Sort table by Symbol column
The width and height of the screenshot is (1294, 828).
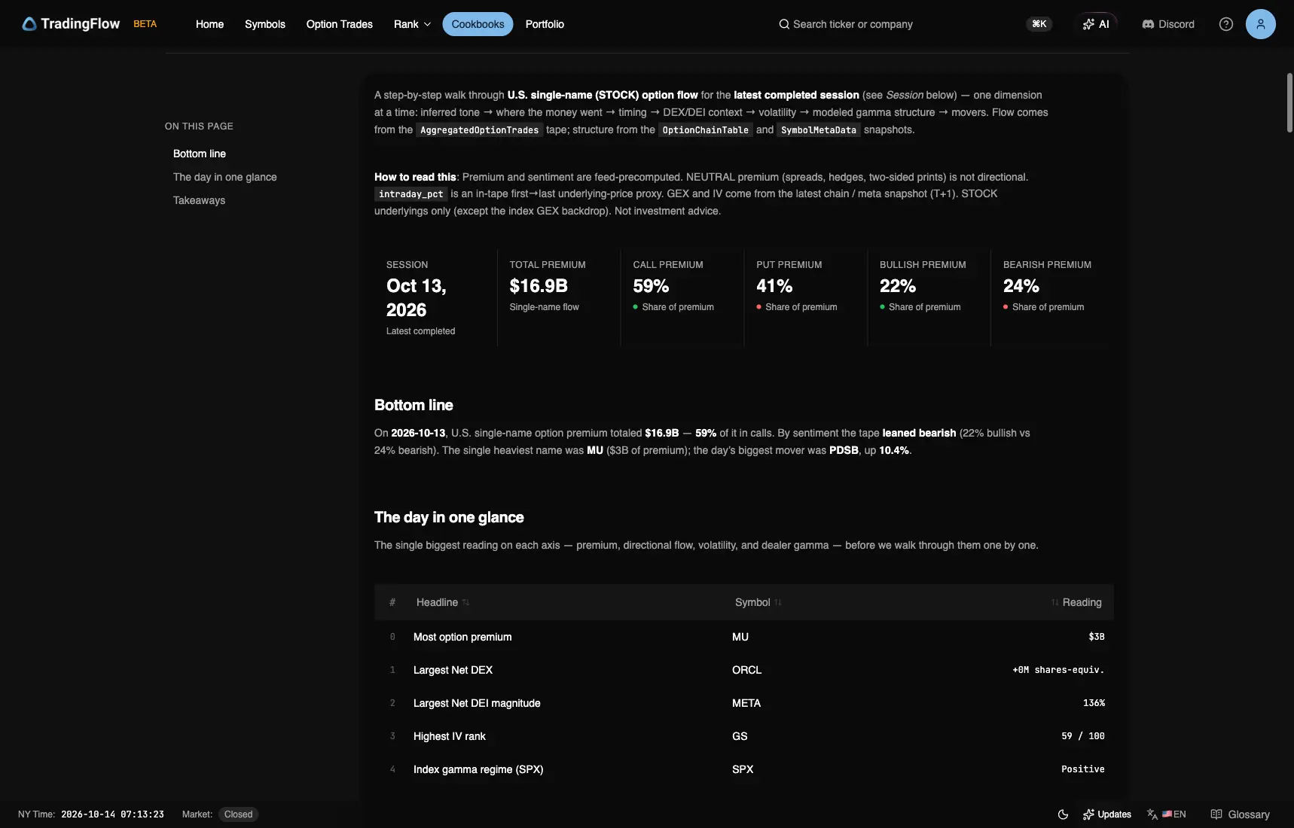(758, 602)
